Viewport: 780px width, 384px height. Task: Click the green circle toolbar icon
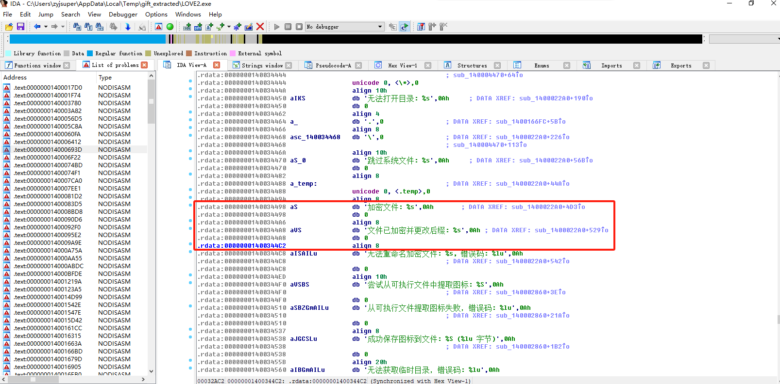click(170, 27)
